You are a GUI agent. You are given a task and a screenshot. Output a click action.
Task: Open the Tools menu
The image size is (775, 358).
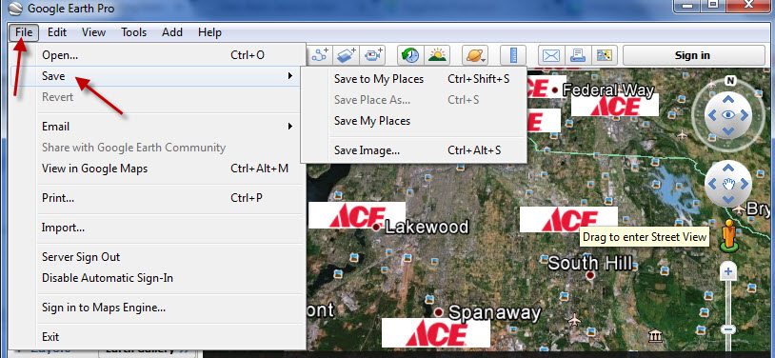click(134, 32)
